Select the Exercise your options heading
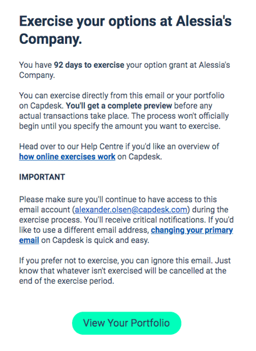Image resolution: width=256 pixels, height=351 pixels. coord(125,30)
